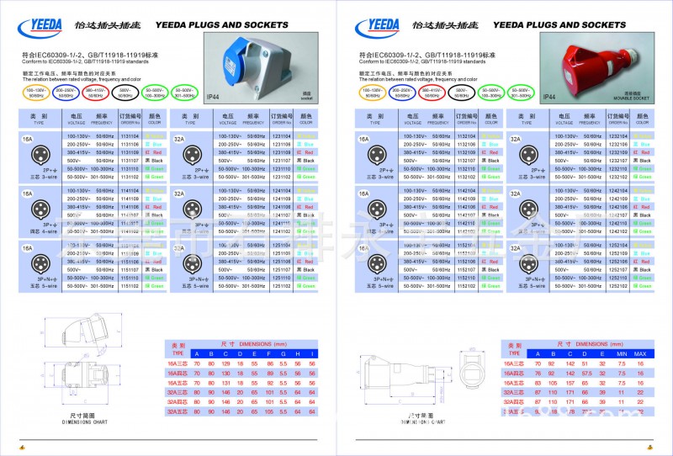Open the movable socket front-view dimension drawing
673x456 pixels.
coord(473,369)
